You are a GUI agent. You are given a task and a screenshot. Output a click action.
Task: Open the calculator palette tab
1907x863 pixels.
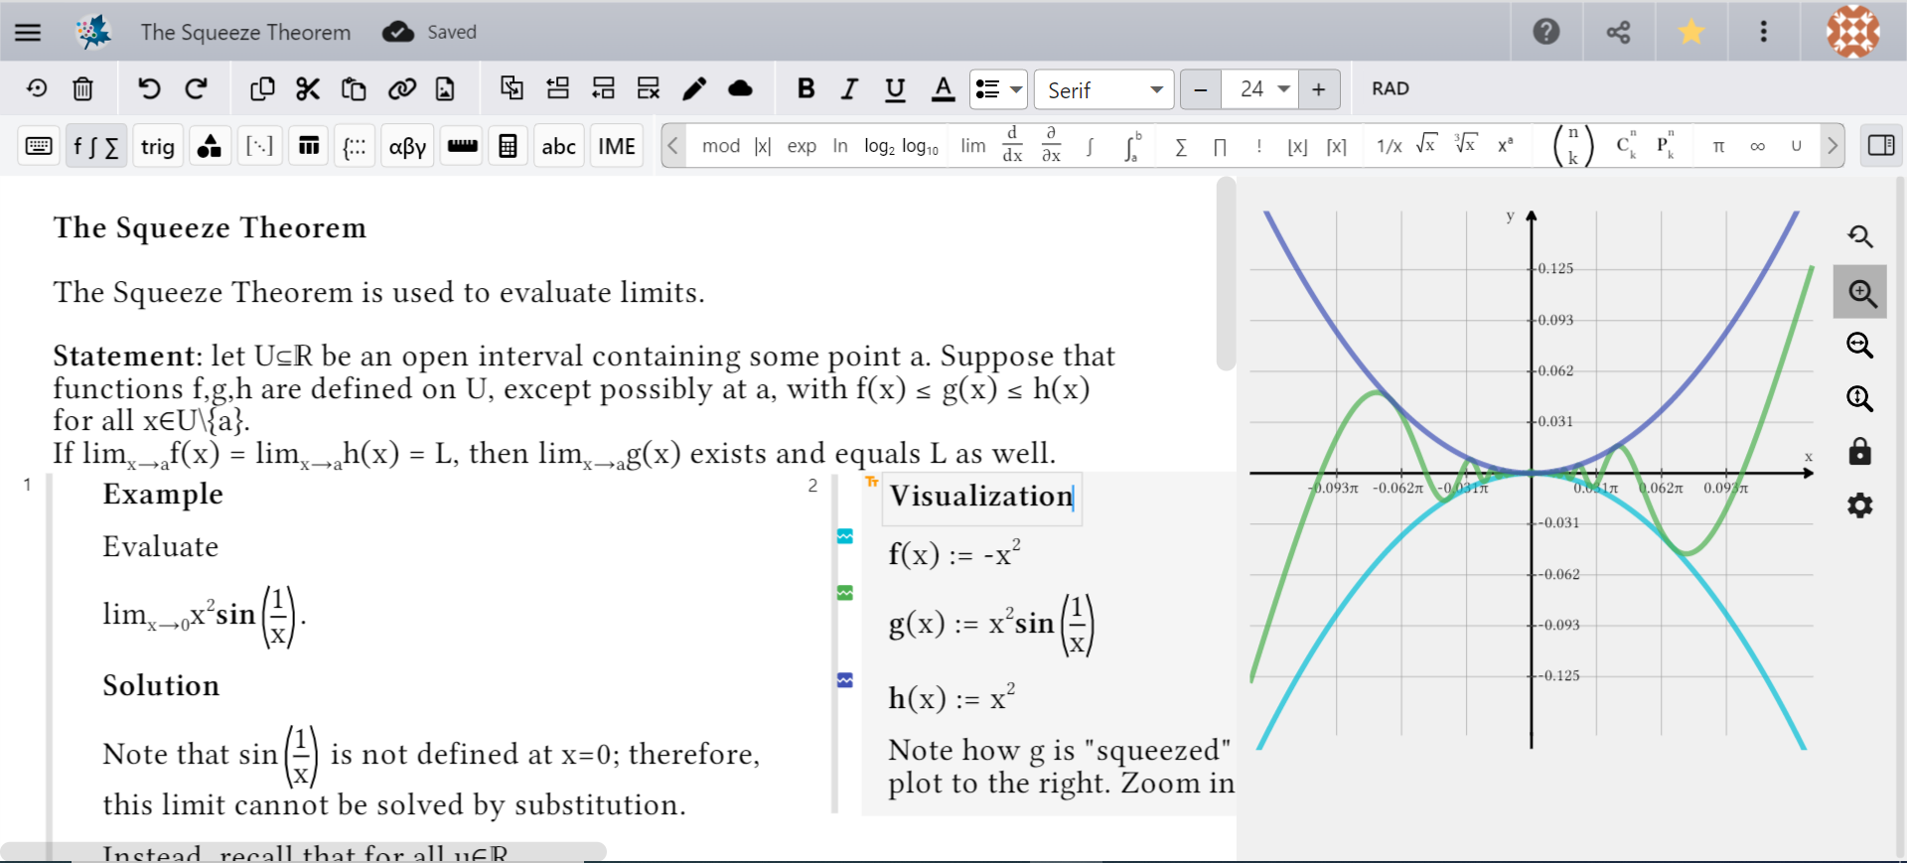tap(508, 147)
